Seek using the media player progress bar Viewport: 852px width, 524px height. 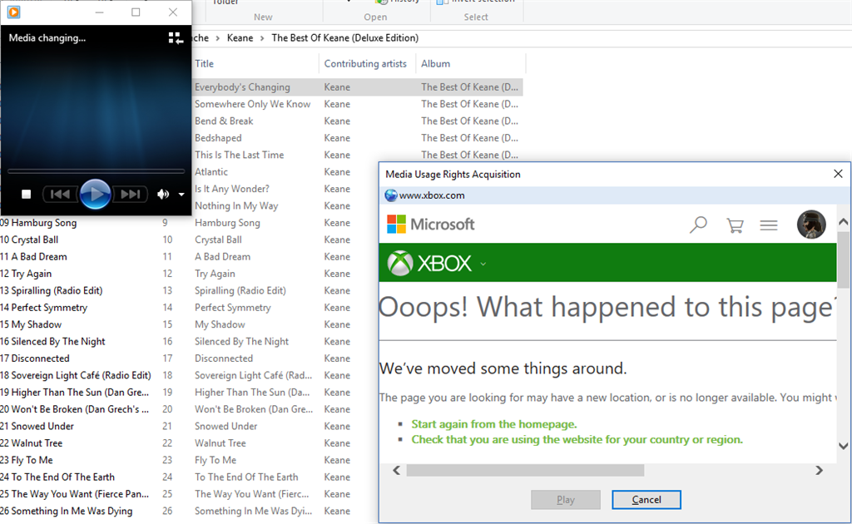tap(96, 171)
